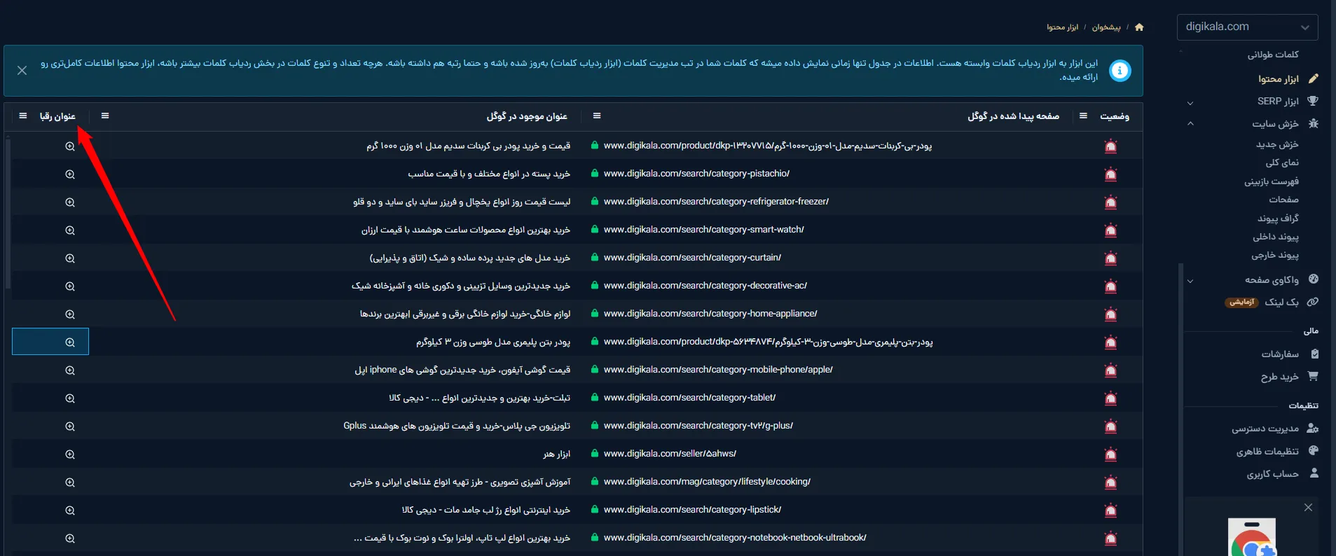1336x556 pixels.
Task: Open the digikala.com site selector dropdown
Action: (1247, 27)
